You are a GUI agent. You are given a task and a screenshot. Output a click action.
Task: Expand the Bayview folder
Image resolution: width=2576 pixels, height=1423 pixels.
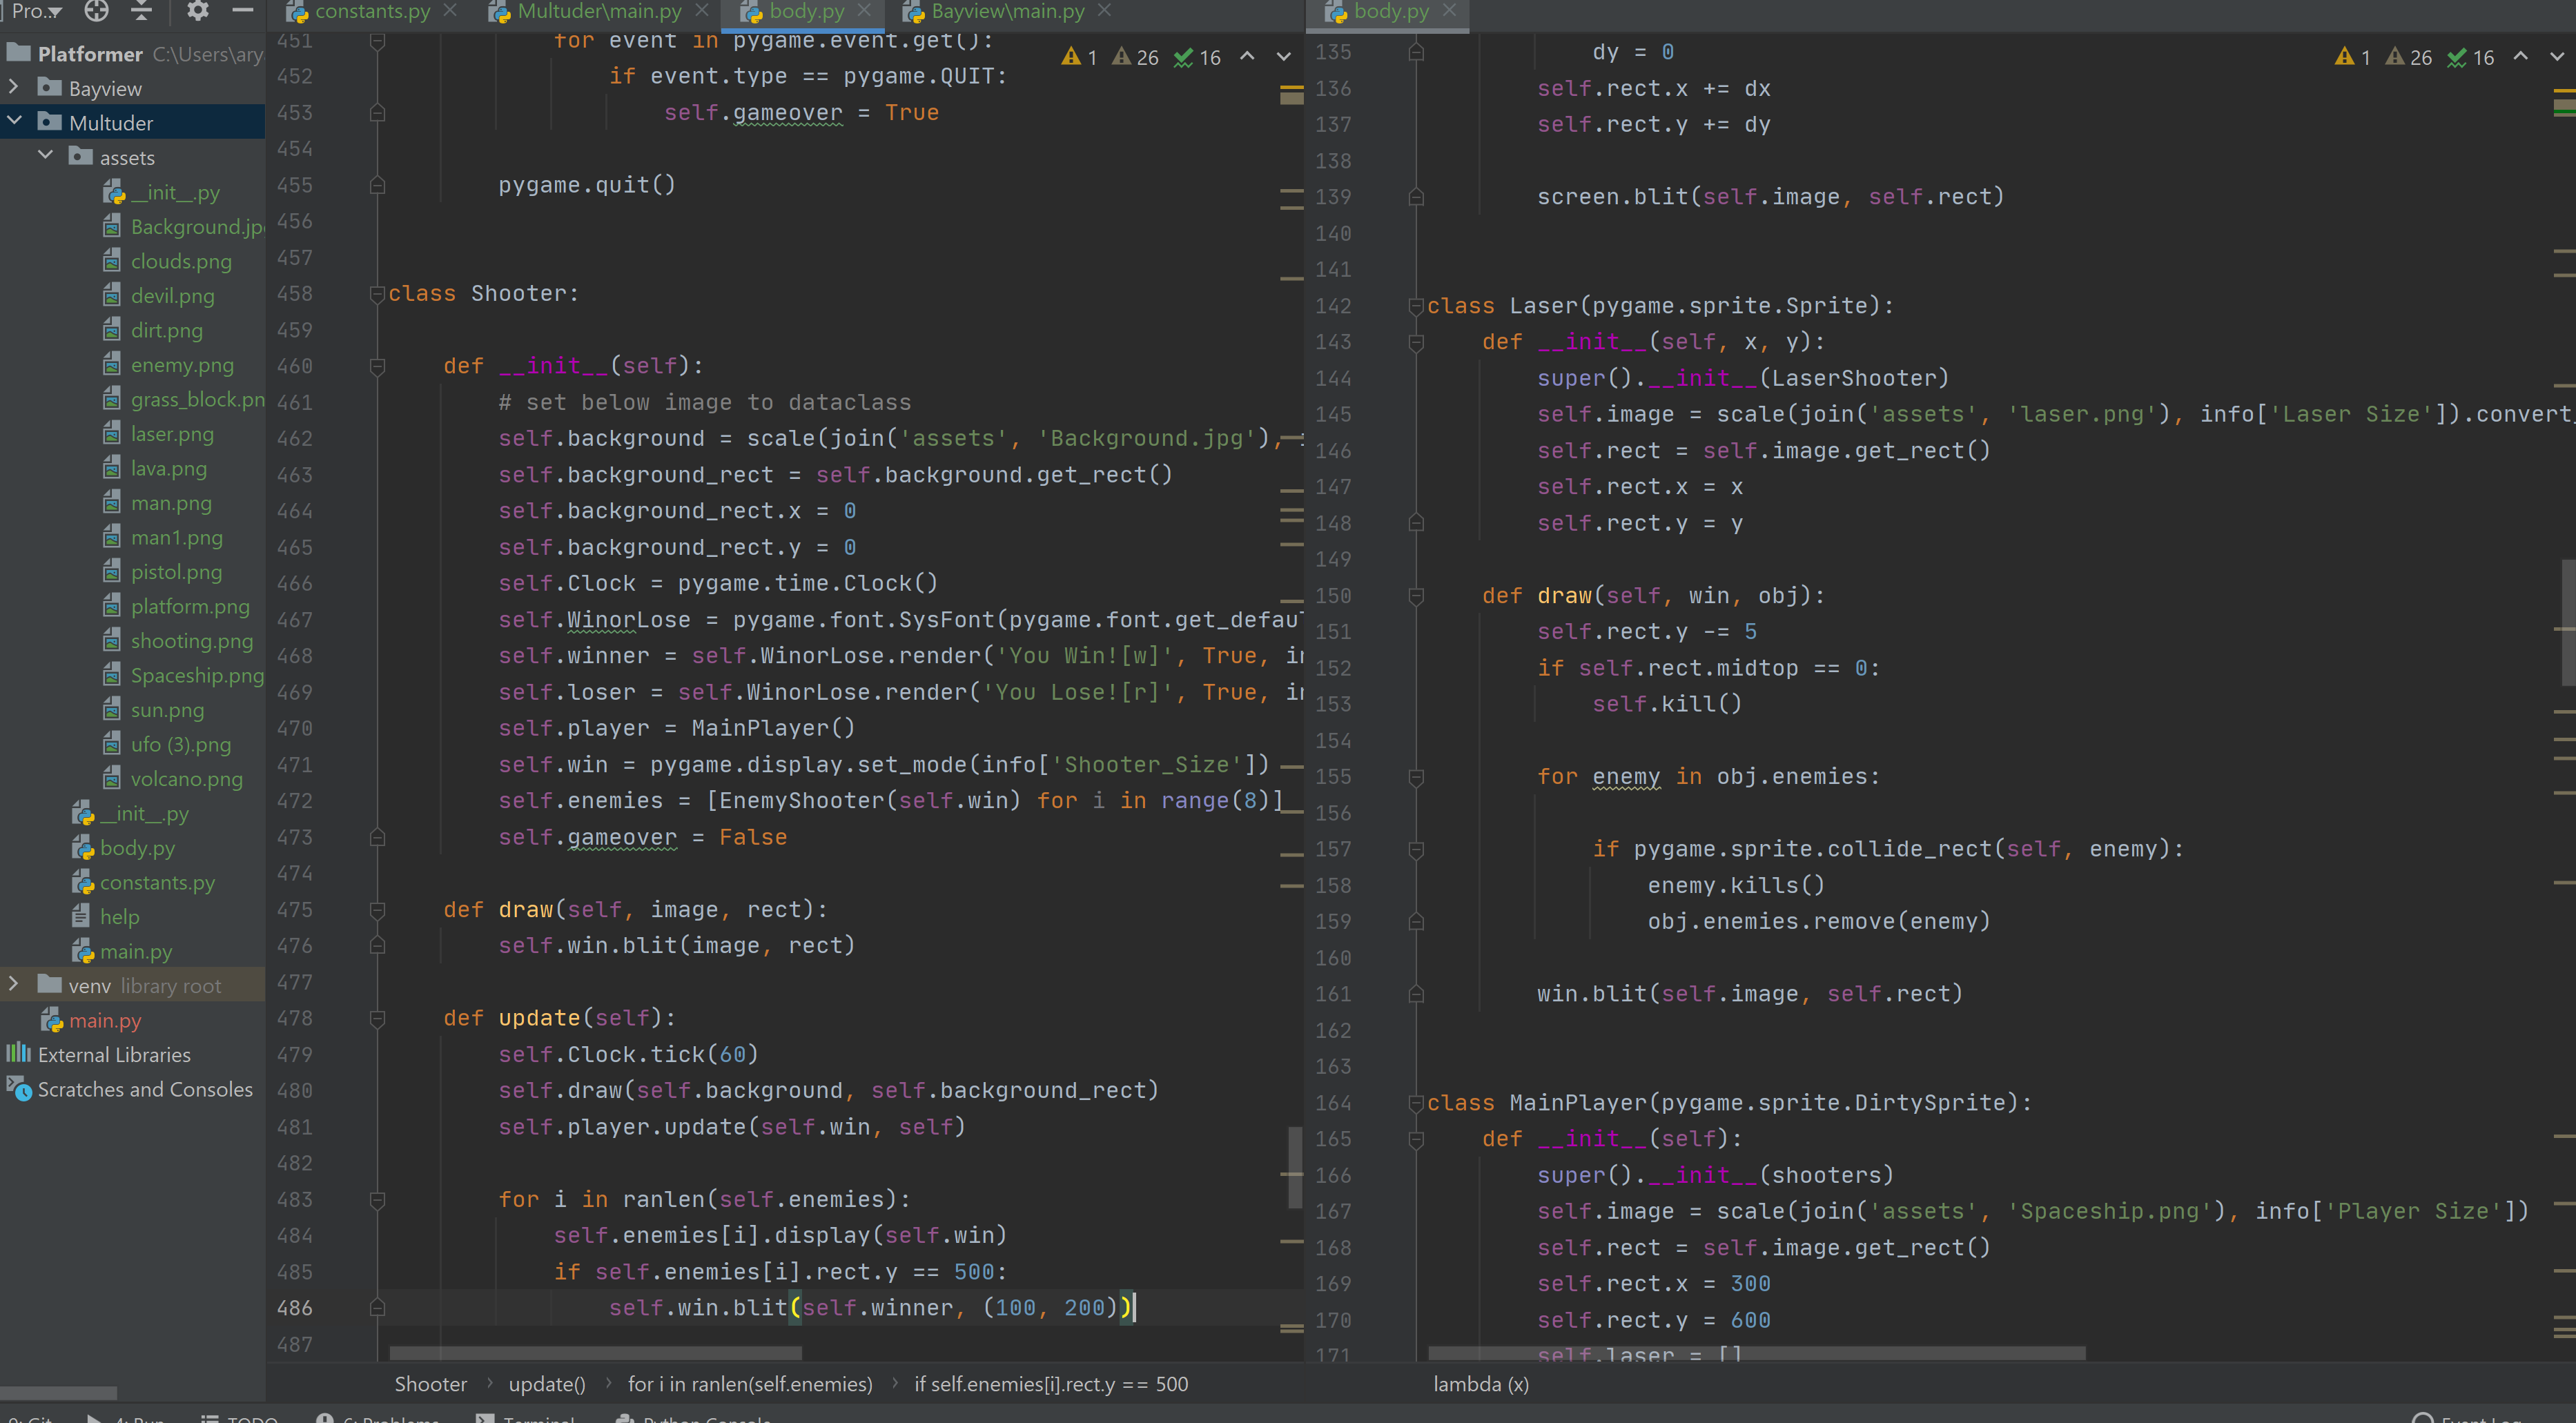[x=14, y=88]
